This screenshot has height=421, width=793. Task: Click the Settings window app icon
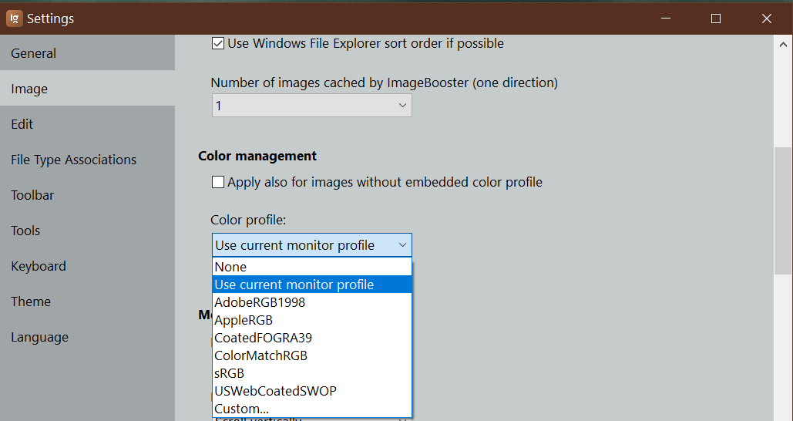coord(14,19)
